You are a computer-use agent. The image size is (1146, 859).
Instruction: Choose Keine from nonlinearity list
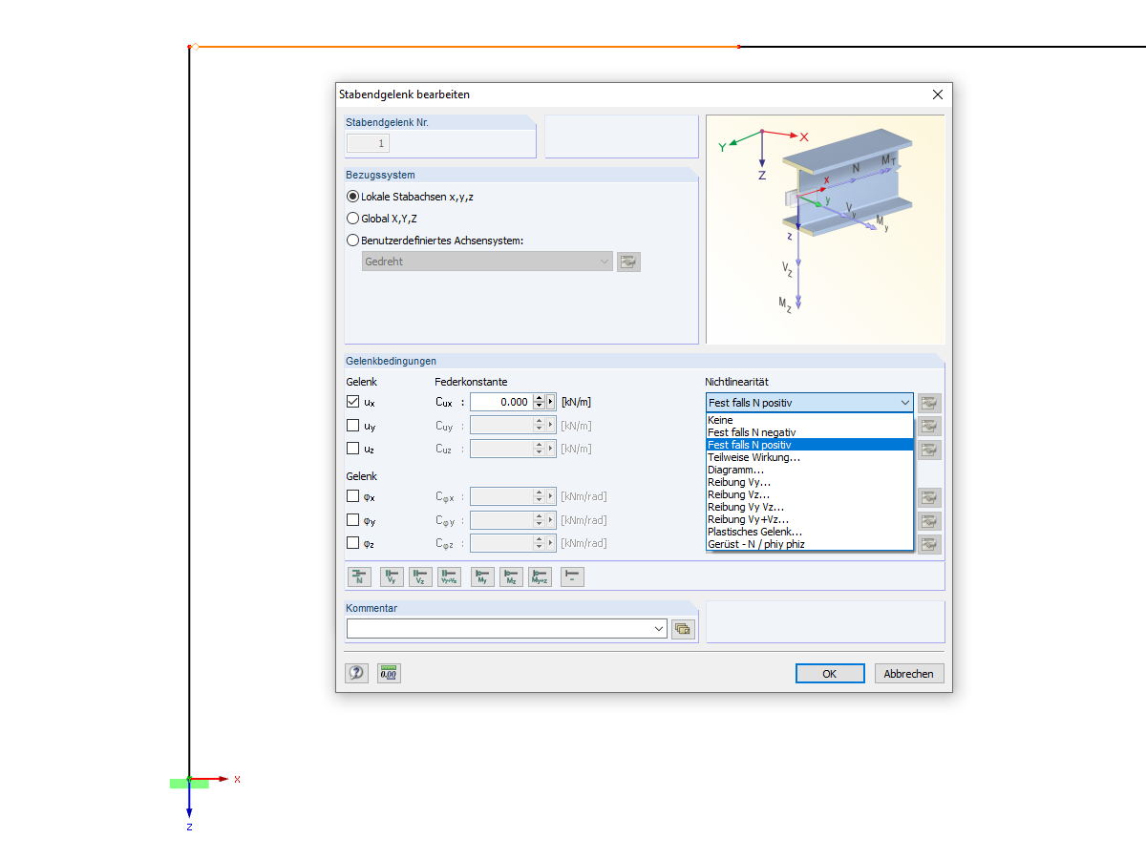(x=810, y=420)
